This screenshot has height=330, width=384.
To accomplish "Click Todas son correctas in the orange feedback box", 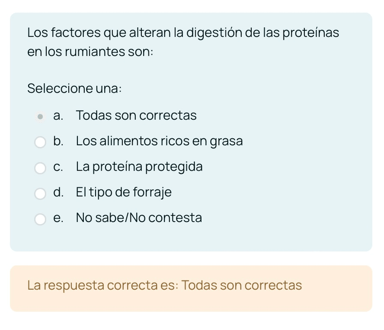I will [241, 286].
